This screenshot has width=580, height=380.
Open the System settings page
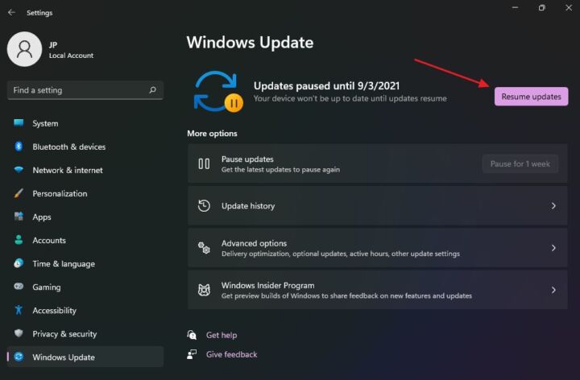tap(85, 123)
